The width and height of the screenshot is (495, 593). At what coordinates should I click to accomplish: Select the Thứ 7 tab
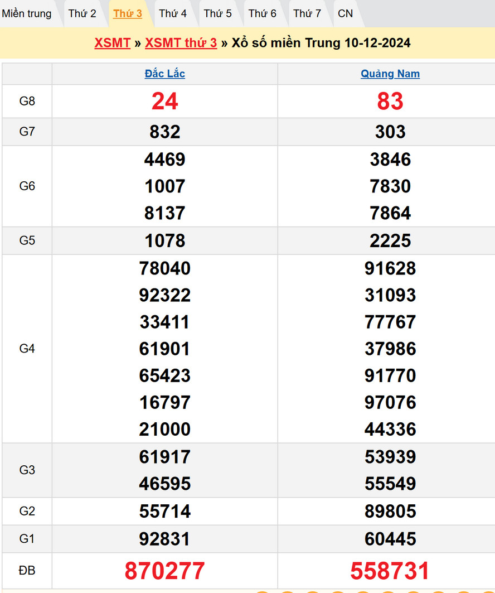coord(307,13)
